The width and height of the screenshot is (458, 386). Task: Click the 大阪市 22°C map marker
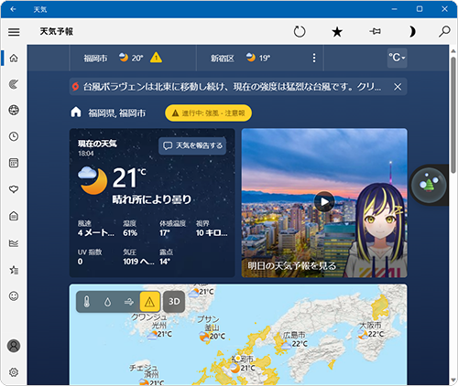pyautogui.click(x=370, y=330)
